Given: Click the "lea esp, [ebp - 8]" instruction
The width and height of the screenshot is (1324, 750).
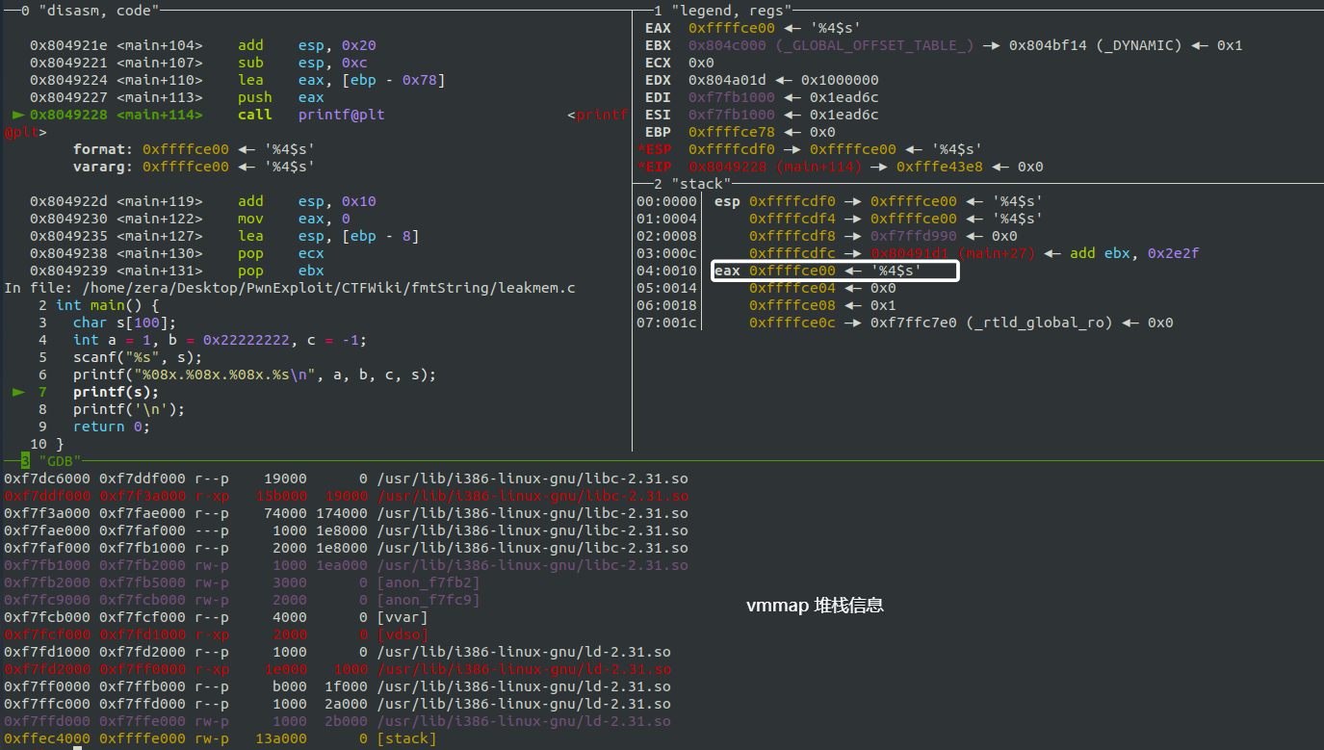Looking at the screenshot, I should click(x=328, y=236).
